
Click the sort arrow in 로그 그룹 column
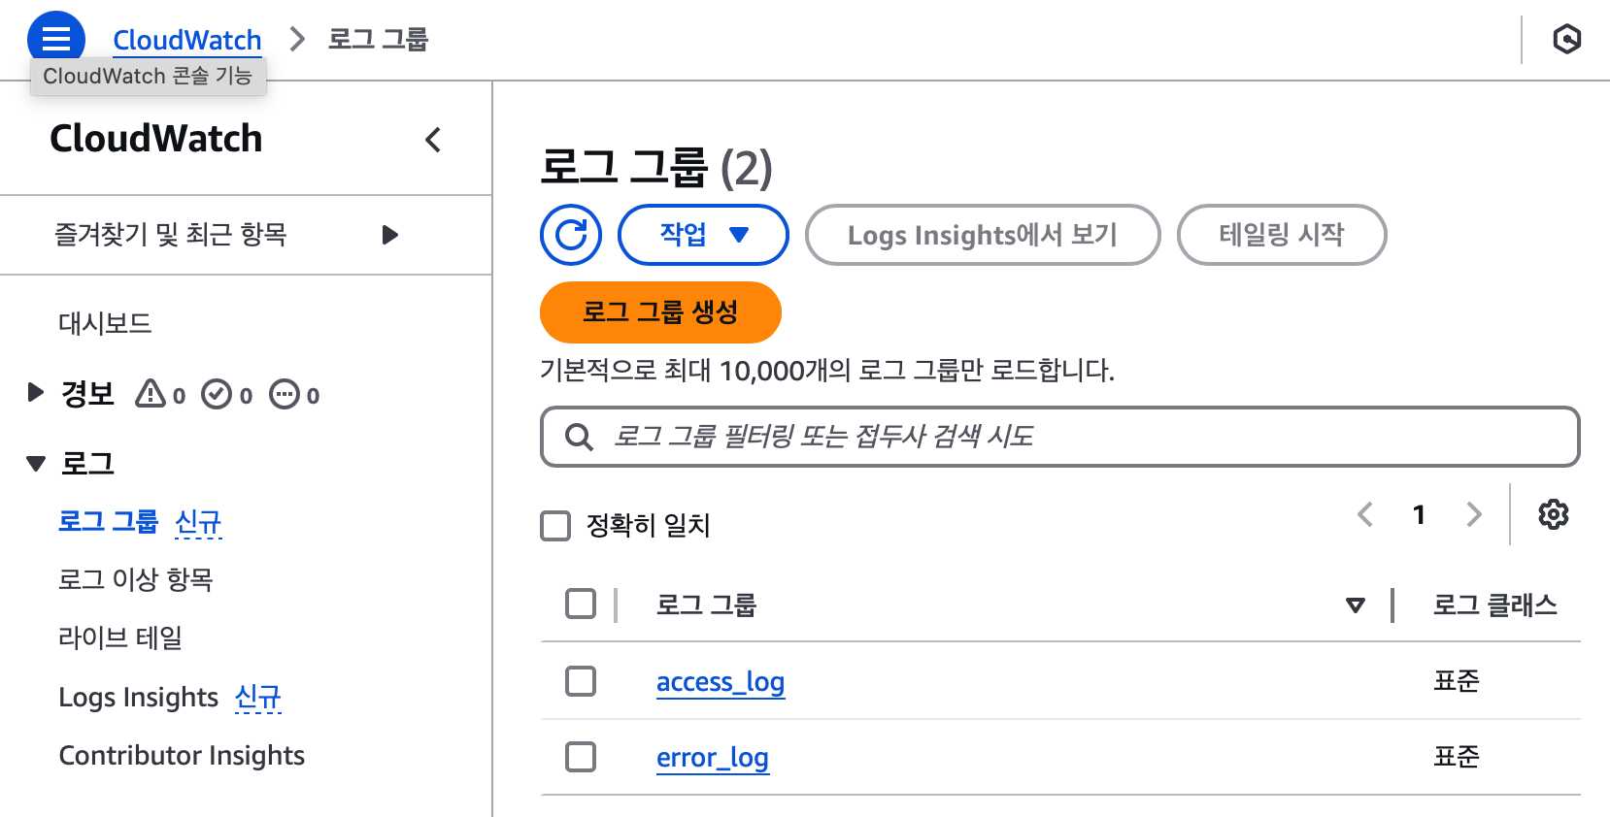click(x=1356, y=605)
